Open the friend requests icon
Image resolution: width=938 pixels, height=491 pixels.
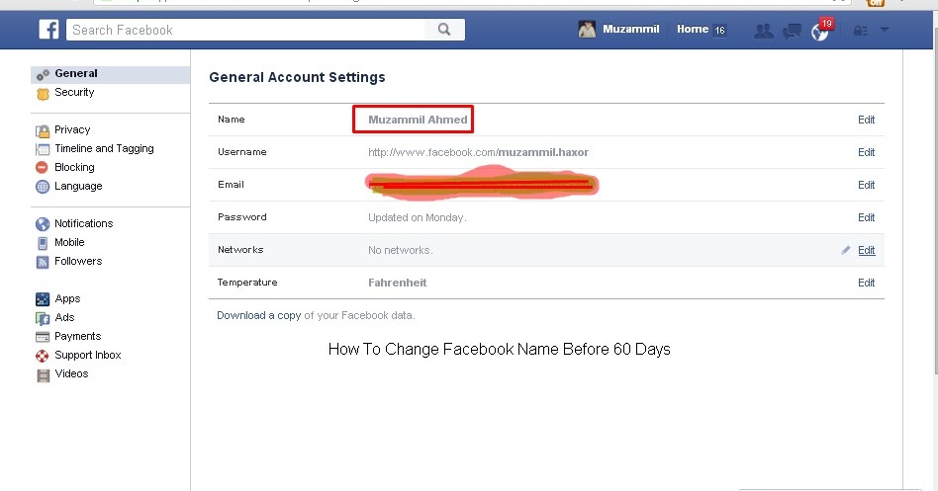763,31
